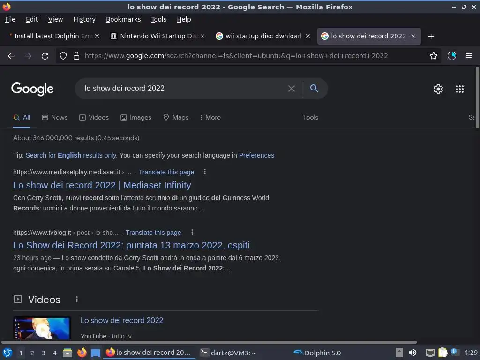This screenshot has height=360, width=480.
Task: Click into the Google search input
Action: (x=184, y=89)
